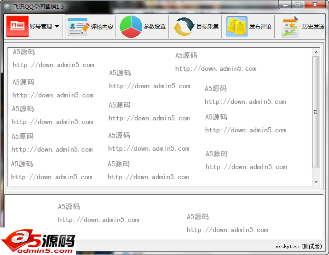Viewport: 329px width, 255px height.
Task: Maximize the 飞讯QQ空间营销 window
Action: pyautogui.click(x=297, y=5)
